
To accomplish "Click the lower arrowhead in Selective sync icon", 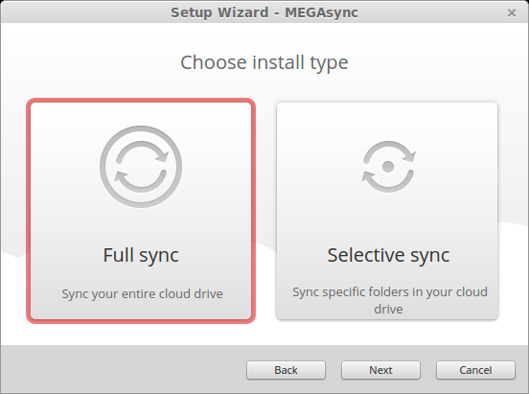I will [368, 176].
